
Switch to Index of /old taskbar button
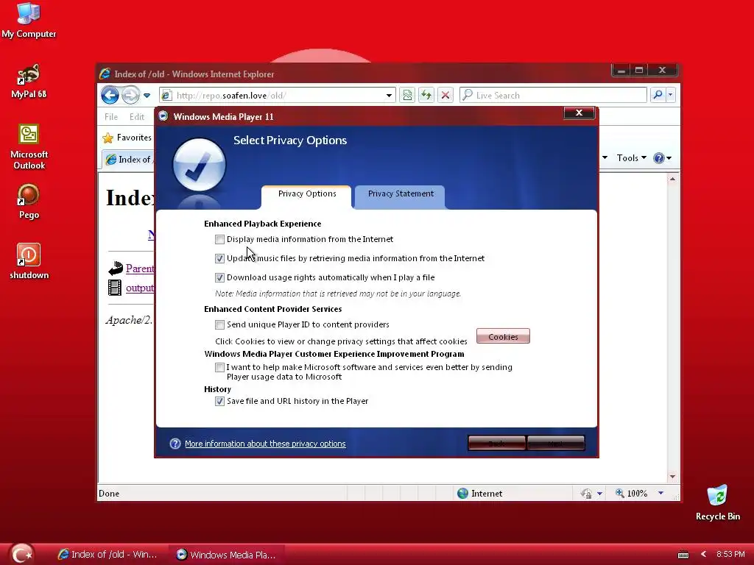point(108,555)
